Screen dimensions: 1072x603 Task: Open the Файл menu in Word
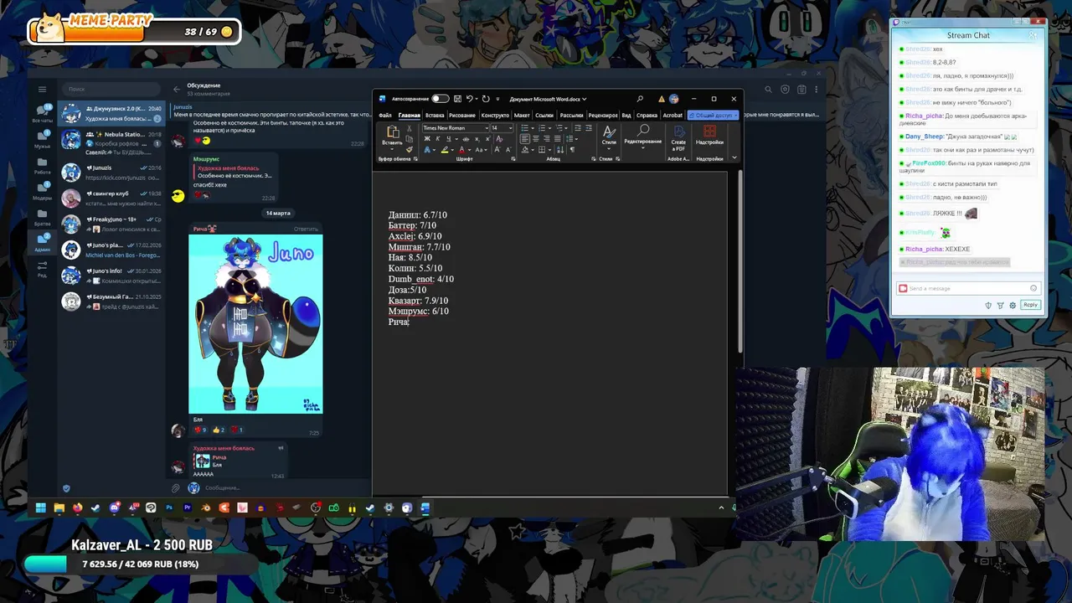(385, 116)
